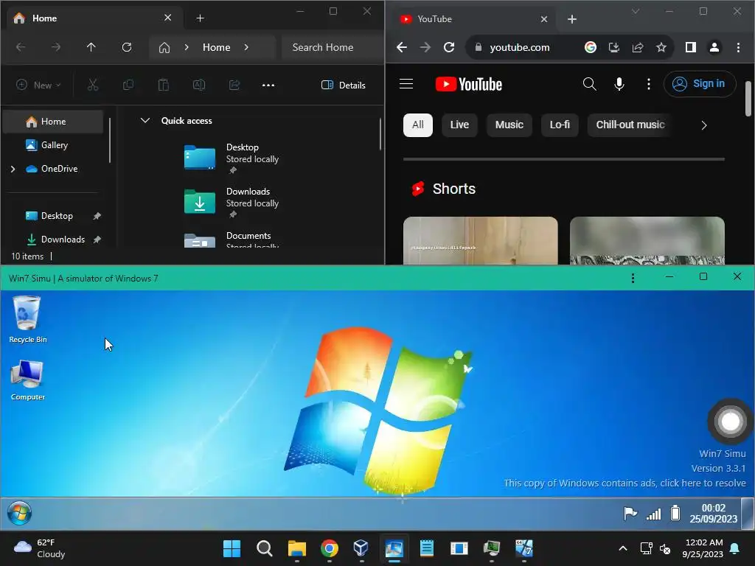
Task: Click the home icon in Explorer address bar
Action: click(164, 47)
